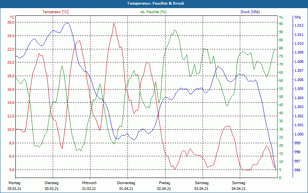Click the 1.007 pressure axis value

[x=299, y=71]
